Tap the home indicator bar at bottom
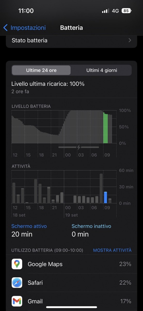 71,307
